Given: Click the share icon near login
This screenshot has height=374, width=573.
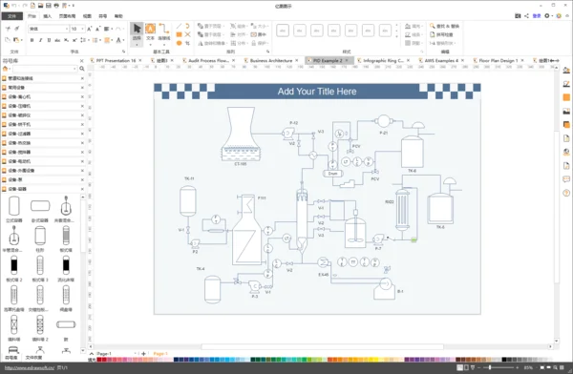Looking at the screenshot, I should pyautogui.click(x=526, y=15).
